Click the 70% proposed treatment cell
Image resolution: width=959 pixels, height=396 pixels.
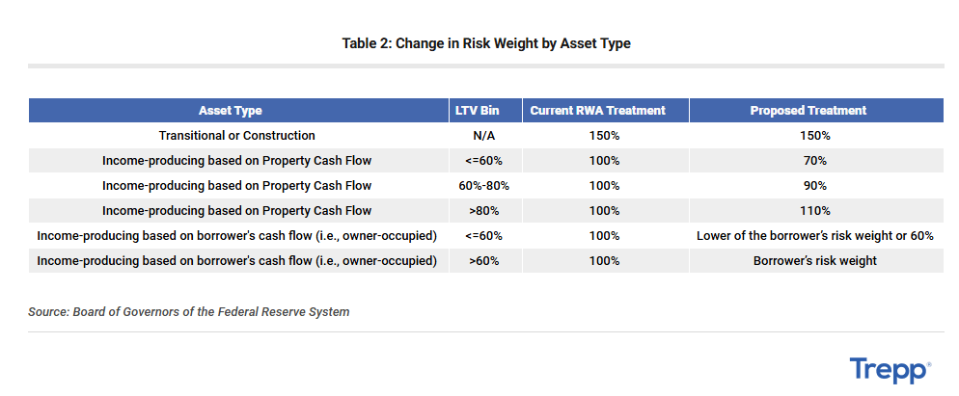[x=816, y=161]
